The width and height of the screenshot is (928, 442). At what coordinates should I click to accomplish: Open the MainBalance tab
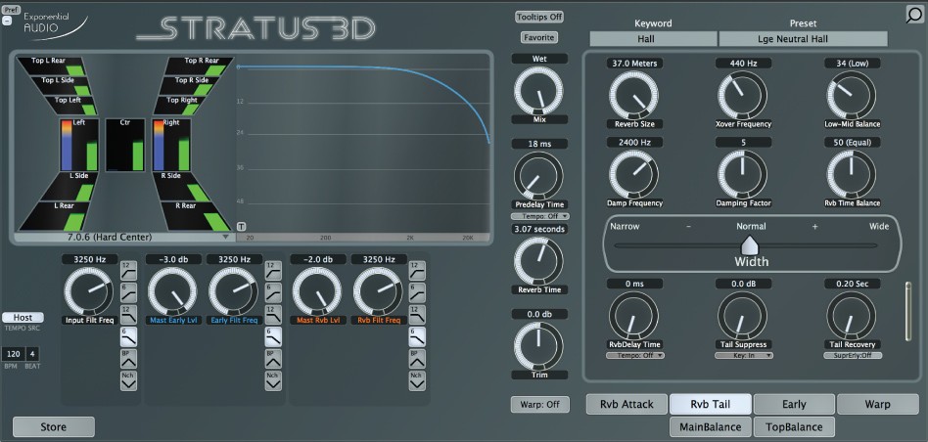click(711, 426)
